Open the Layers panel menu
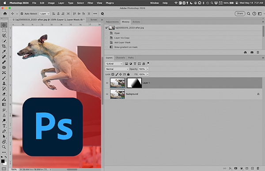This screenshot has height=171, width=265. 263,58
